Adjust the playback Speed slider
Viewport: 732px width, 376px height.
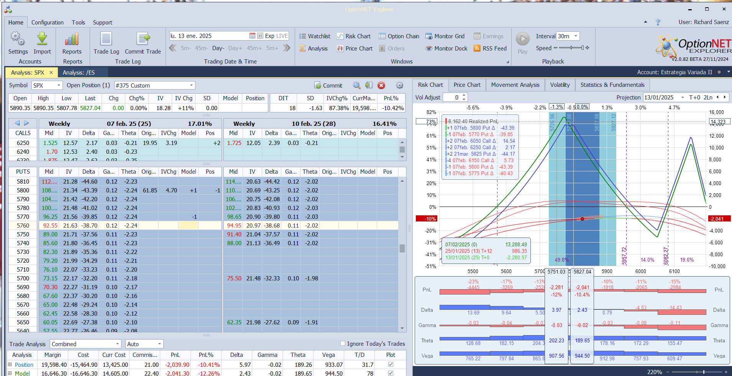pyautogui.click(x=571, y=48)
